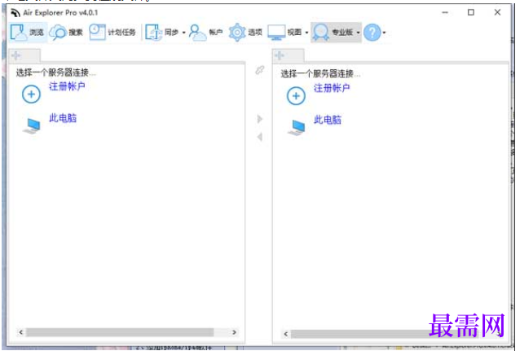Open the Browse (浏览) toolbar button
This screenshot has width=520, height=351.
28,32
